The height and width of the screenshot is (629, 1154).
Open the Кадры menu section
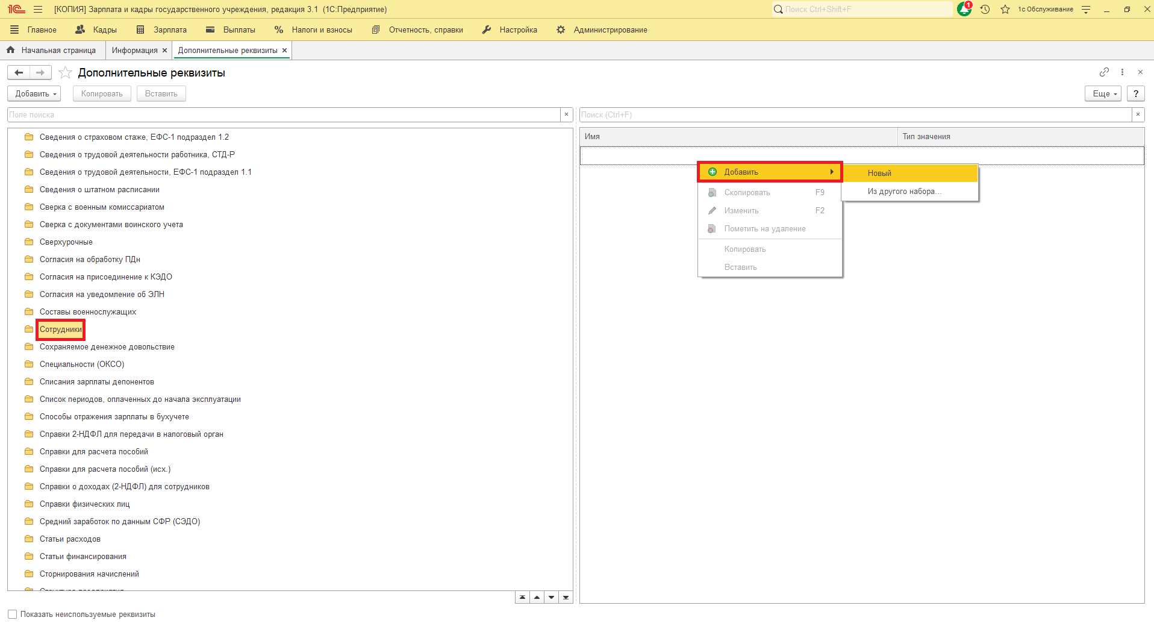point(96,30)
